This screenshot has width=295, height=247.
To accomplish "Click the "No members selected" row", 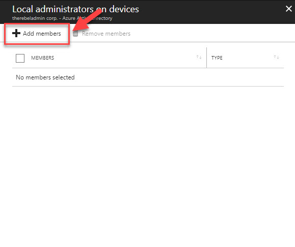I will point(148,77).
